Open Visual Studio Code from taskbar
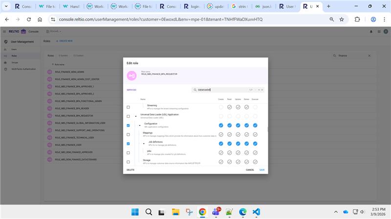The image size is (391, 219). 256,212
